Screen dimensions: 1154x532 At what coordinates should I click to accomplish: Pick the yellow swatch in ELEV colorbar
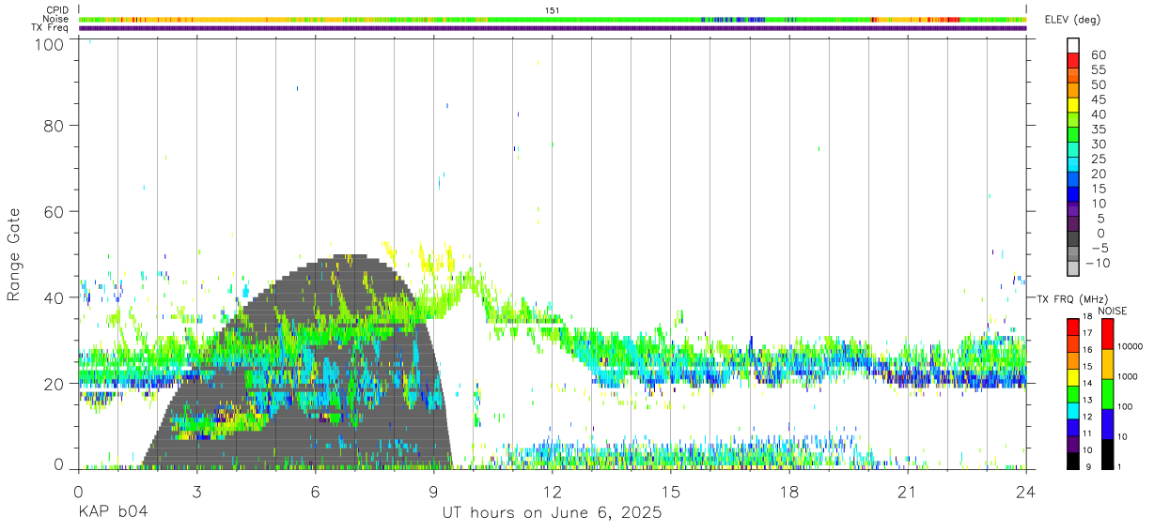(1074, 105)
